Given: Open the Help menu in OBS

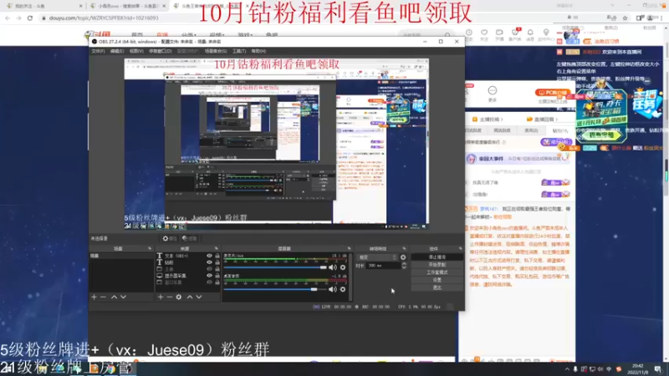Looking at the screenshot, I should click(258, 51).
